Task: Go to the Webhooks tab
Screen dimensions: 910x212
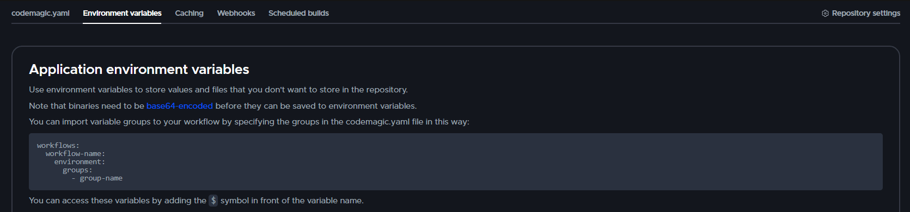Action: [x=236, y=13]
